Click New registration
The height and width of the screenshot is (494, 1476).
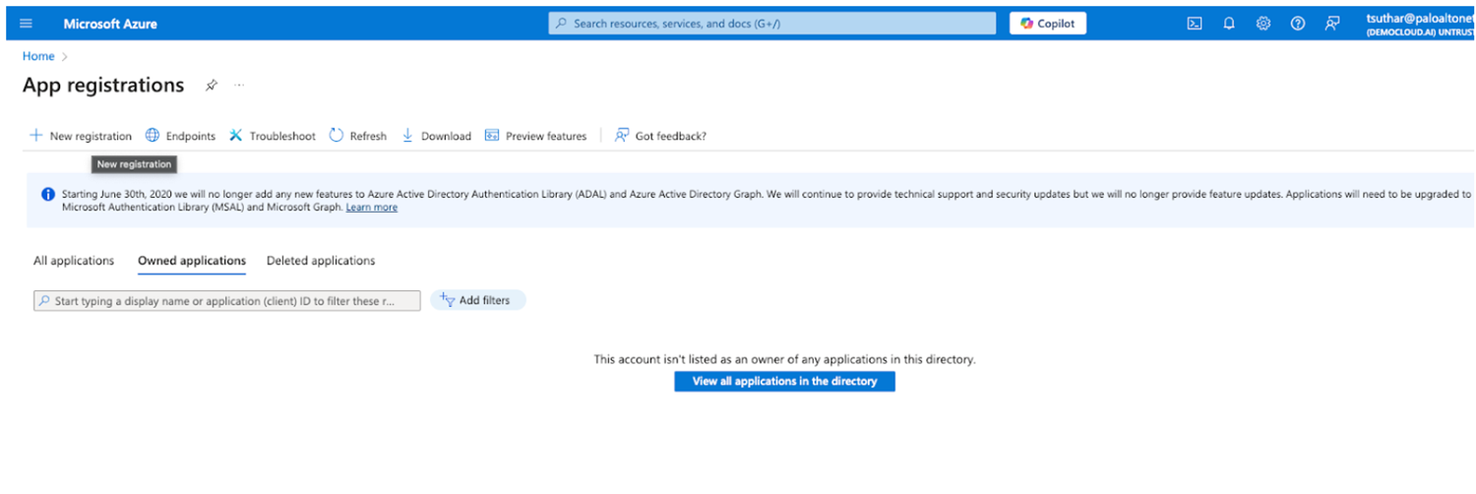pos(81,136)
